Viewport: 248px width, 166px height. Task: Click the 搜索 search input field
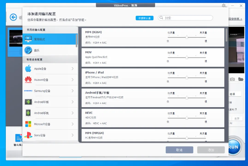click(185, 18)
